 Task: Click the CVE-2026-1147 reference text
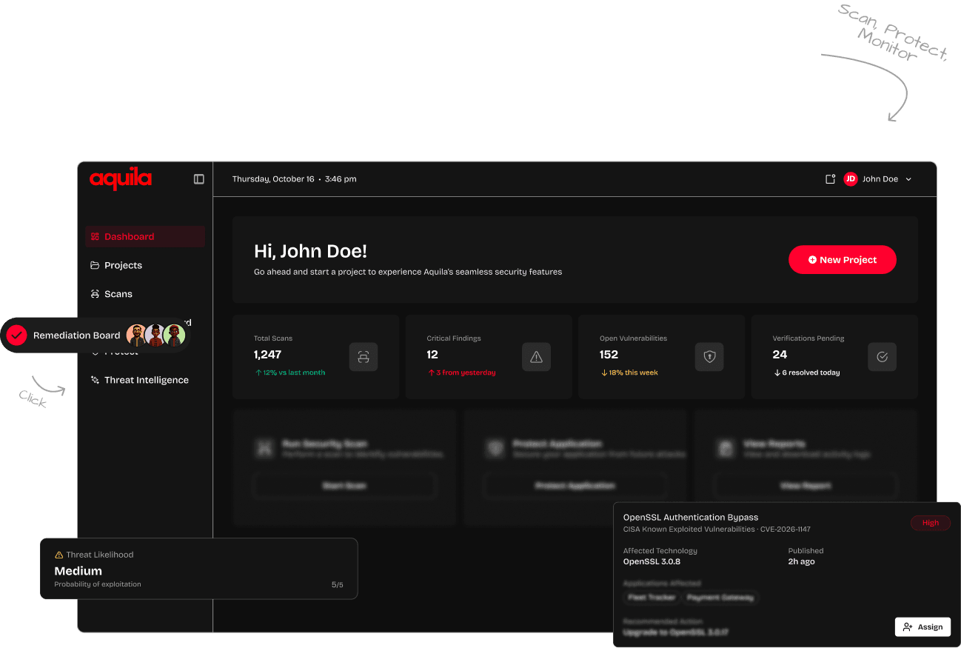click(785, 530)
